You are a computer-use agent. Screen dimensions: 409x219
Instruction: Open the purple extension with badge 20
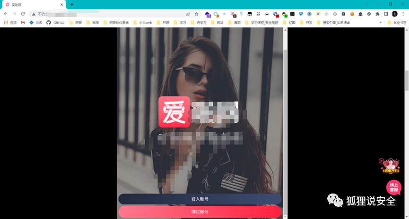[208, 14]
